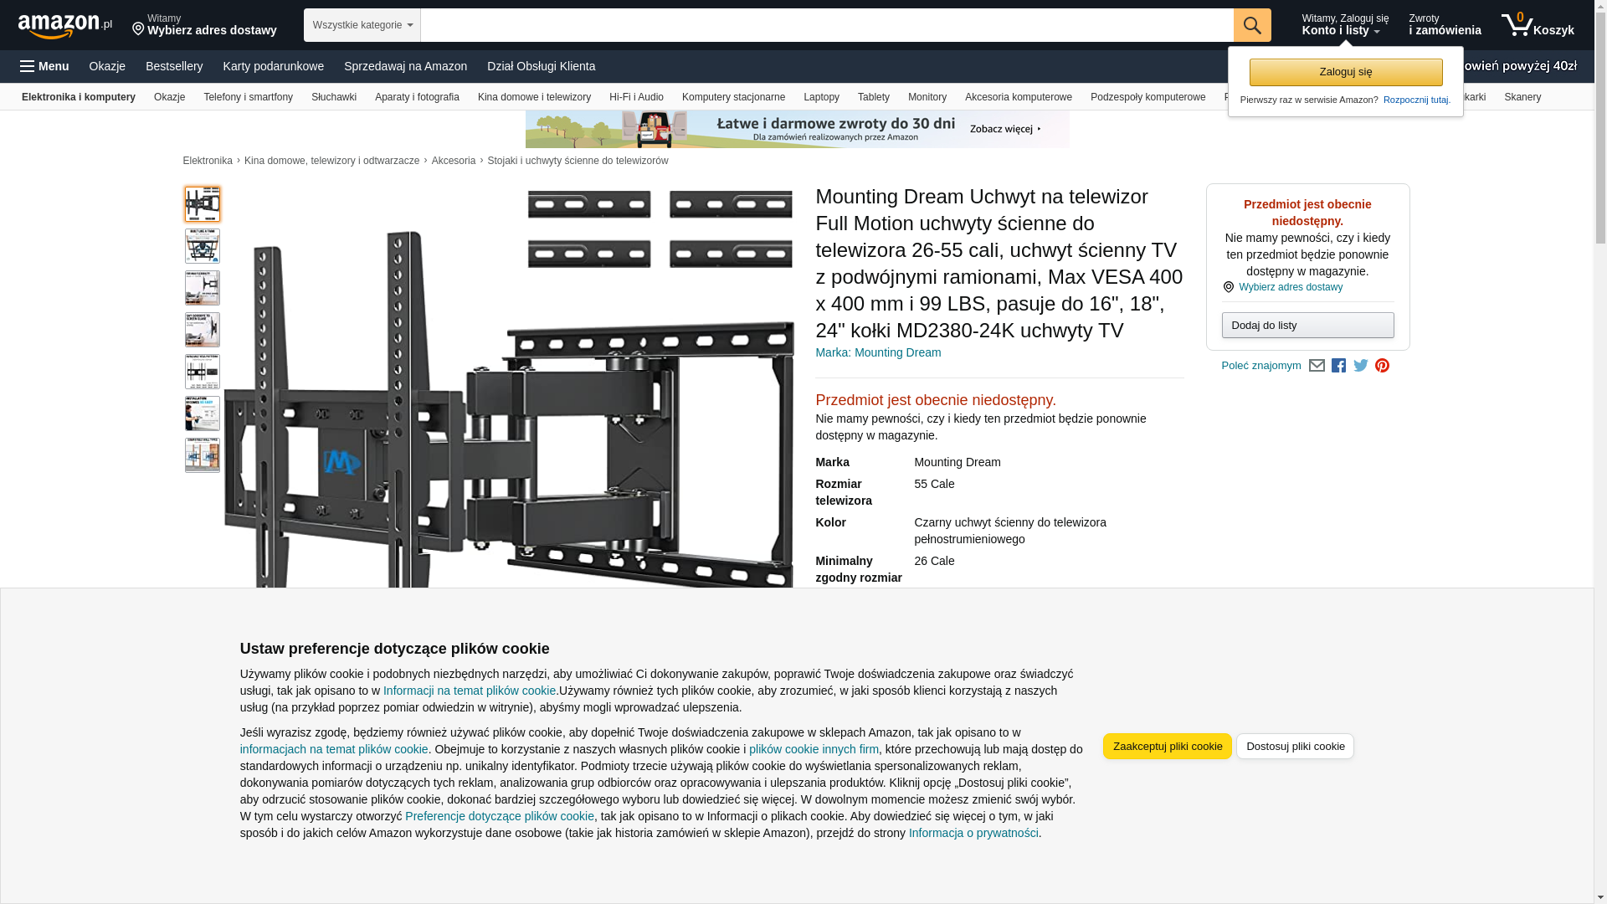Open the Laptopy category tab
Image resolution: width=1607 pixels, height=904 pixels.
(x=820, y=97)
